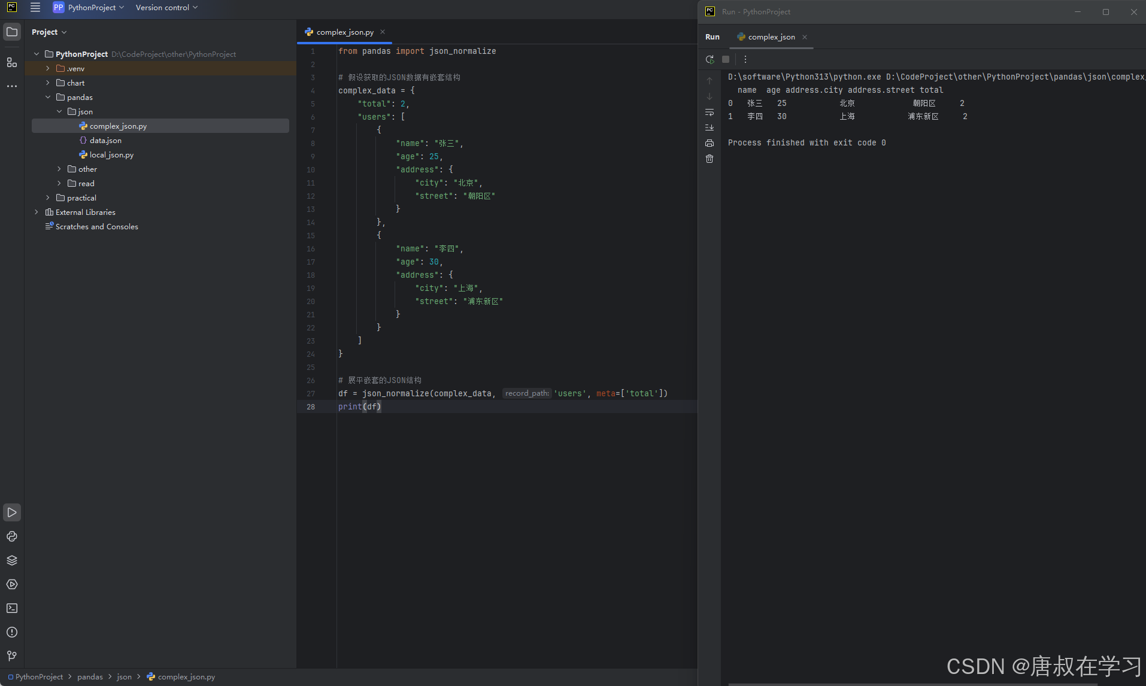
Task: Collapse the PythonProject root folder
Action: (x=37, y=54)
